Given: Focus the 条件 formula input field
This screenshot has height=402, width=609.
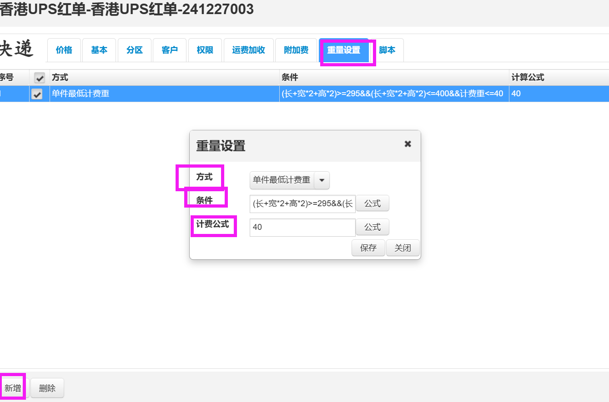Looking at the screenshot, I should 302,204.
